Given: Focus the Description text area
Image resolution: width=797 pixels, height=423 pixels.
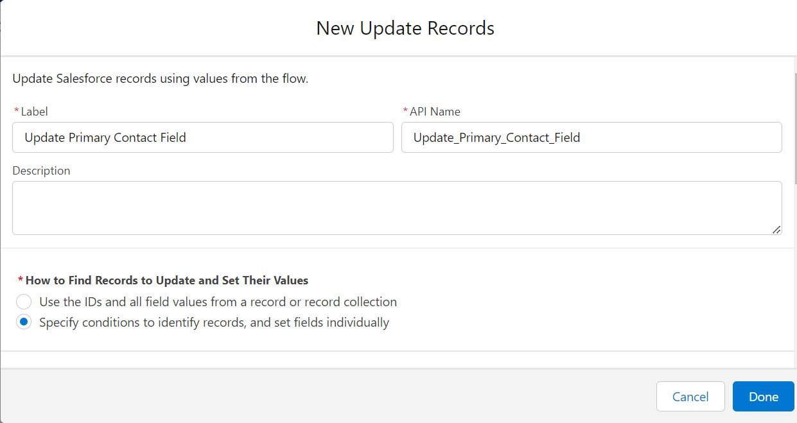Looking at the screenshot, I should (396, 207).
